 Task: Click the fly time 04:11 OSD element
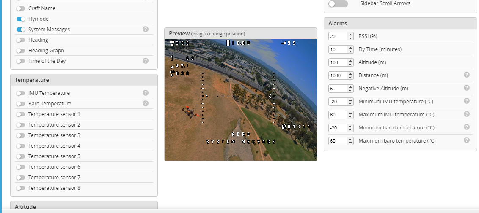pyautogui.click(x=296, y=126)
